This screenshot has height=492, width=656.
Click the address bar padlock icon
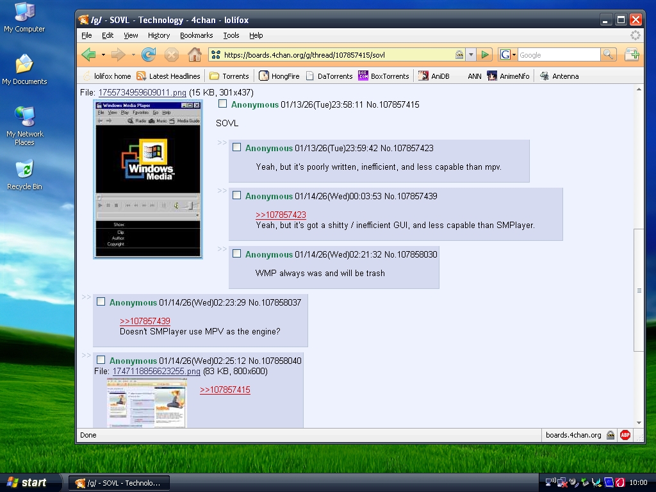click(459, 54)
